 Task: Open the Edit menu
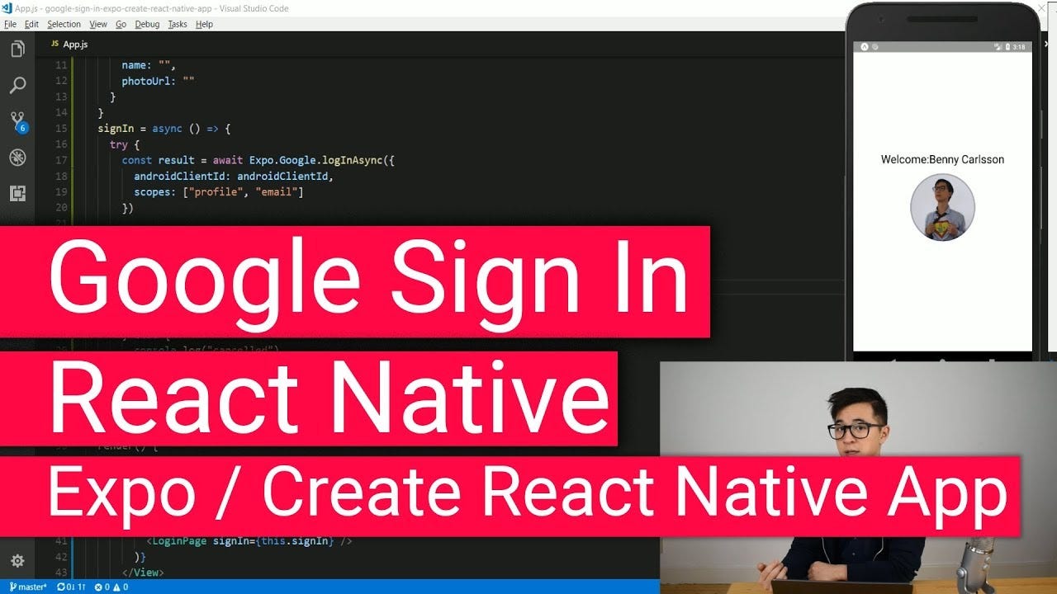pos(31,24)
